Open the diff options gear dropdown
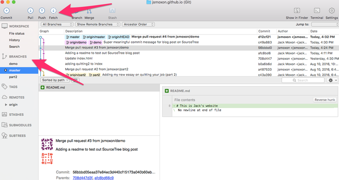 click(x=332, y=80)
